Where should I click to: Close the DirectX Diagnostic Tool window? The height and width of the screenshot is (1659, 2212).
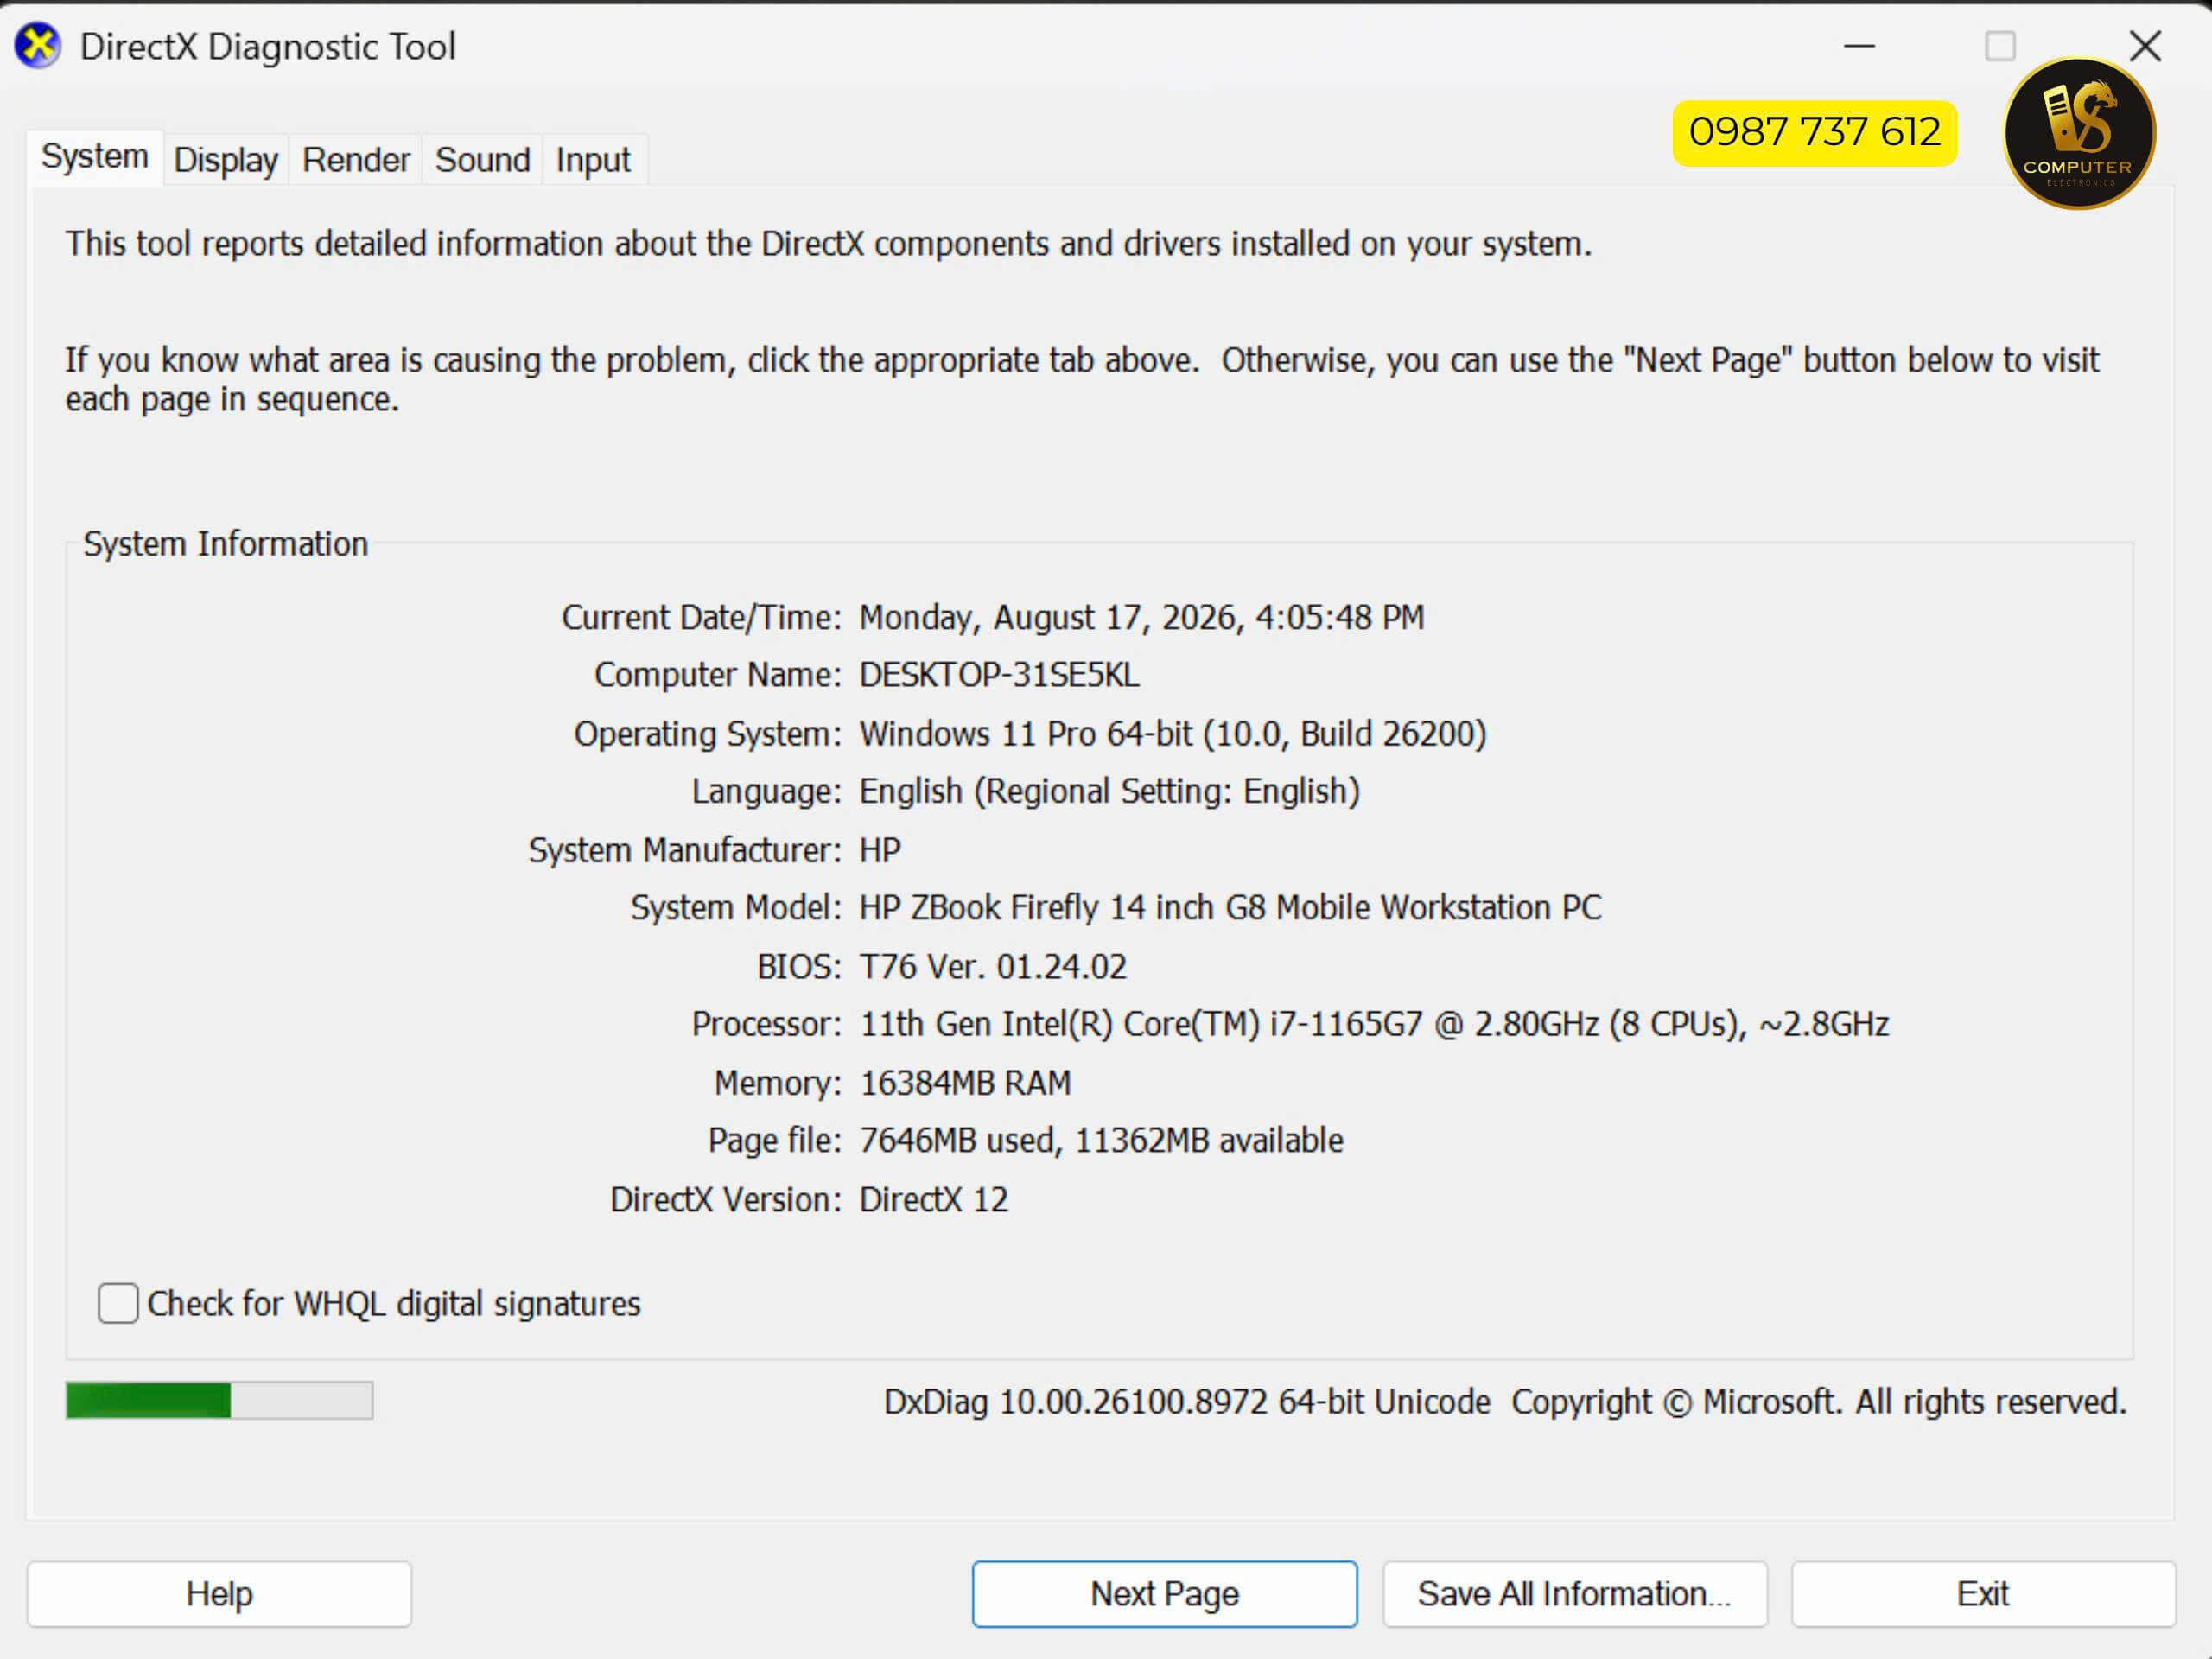2145,46
